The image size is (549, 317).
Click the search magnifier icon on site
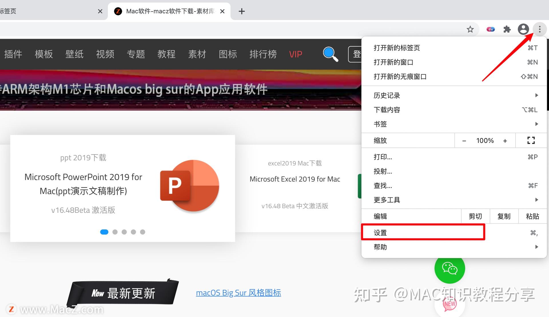(330, 54)
